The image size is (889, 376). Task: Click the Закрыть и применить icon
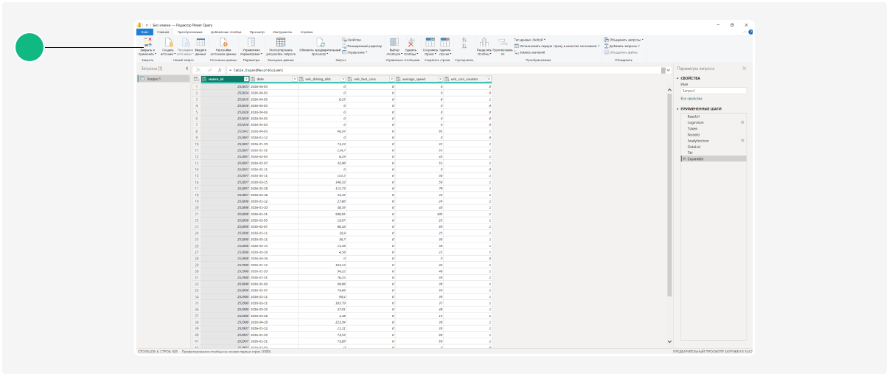click(x=148, y=42)
